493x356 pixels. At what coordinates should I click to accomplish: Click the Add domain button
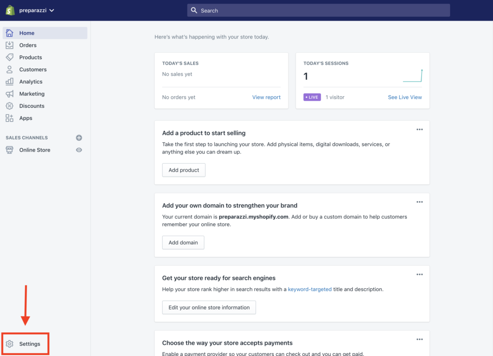(183, 242)
